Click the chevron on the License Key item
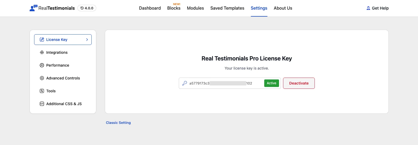Screen dimensions: 418x145 (x=87, y=40)
